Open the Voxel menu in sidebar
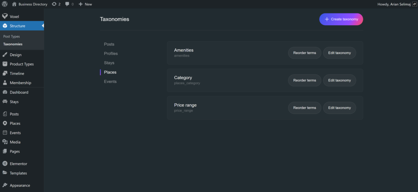This screenshot has height=192, width=418. coord(14,17)
